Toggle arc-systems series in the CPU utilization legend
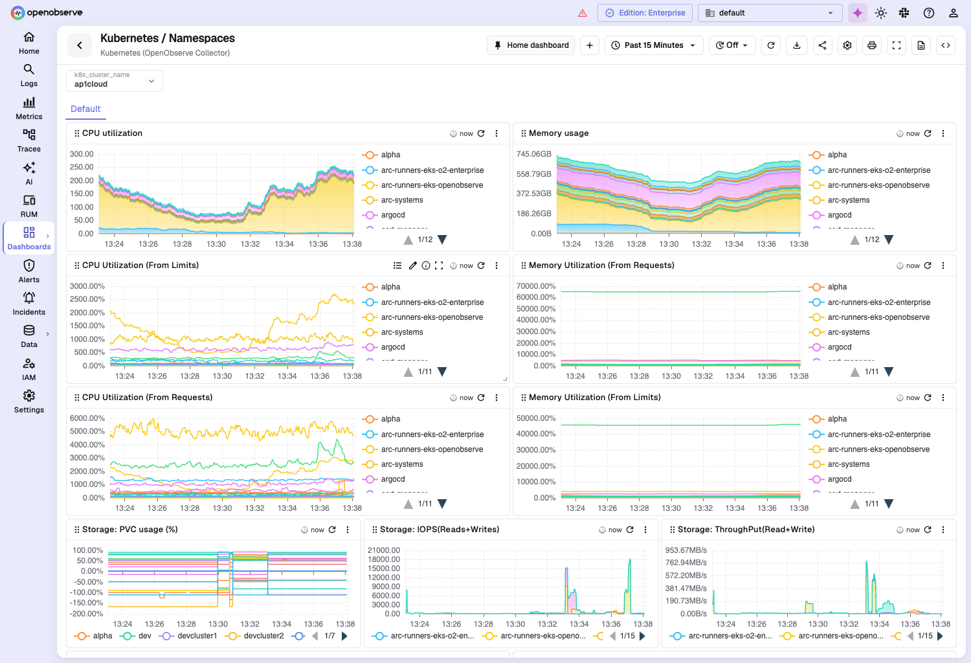The height and width of the screenshot is (663, 971). [393, 200]
